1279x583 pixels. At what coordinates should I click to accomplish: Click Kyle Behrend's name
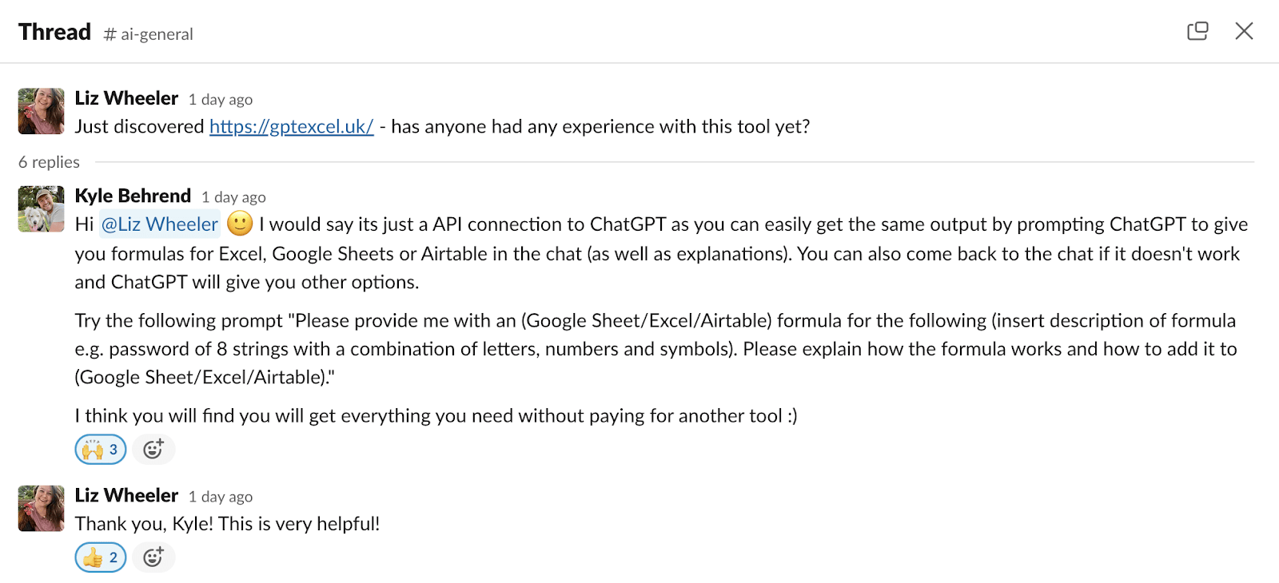[x=133, y=196]
